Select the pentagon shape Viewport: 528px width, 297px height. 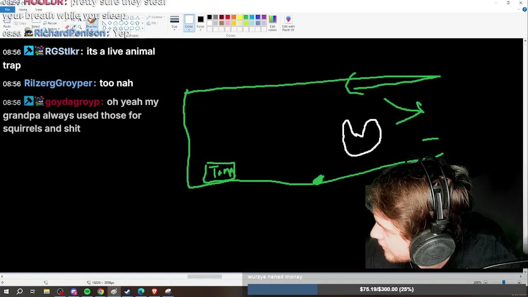point(115,23)
